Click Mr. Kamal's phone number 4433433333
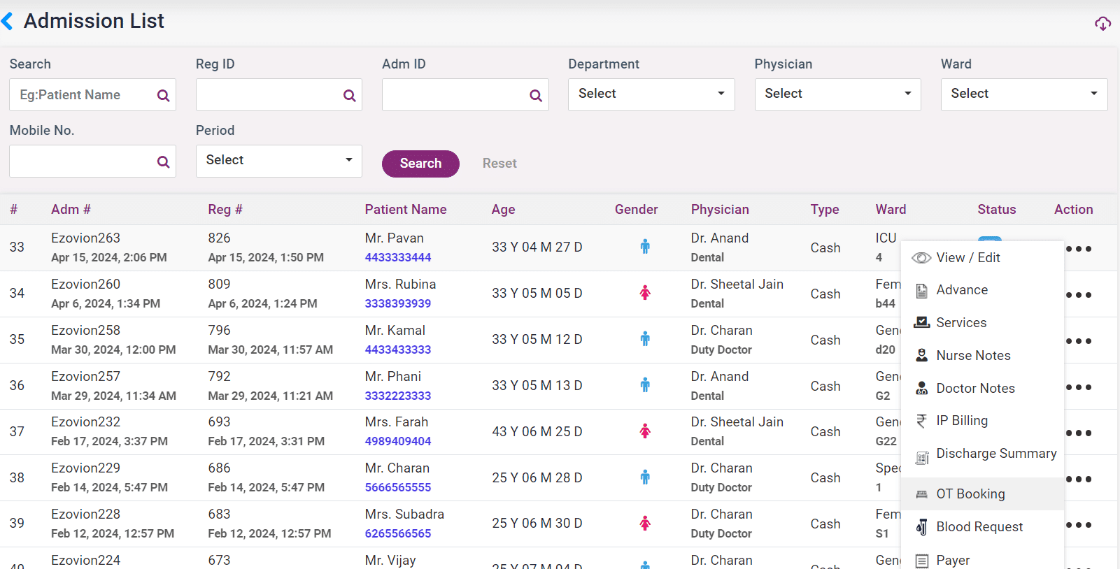1120x569 pixels. coord(397,350)
